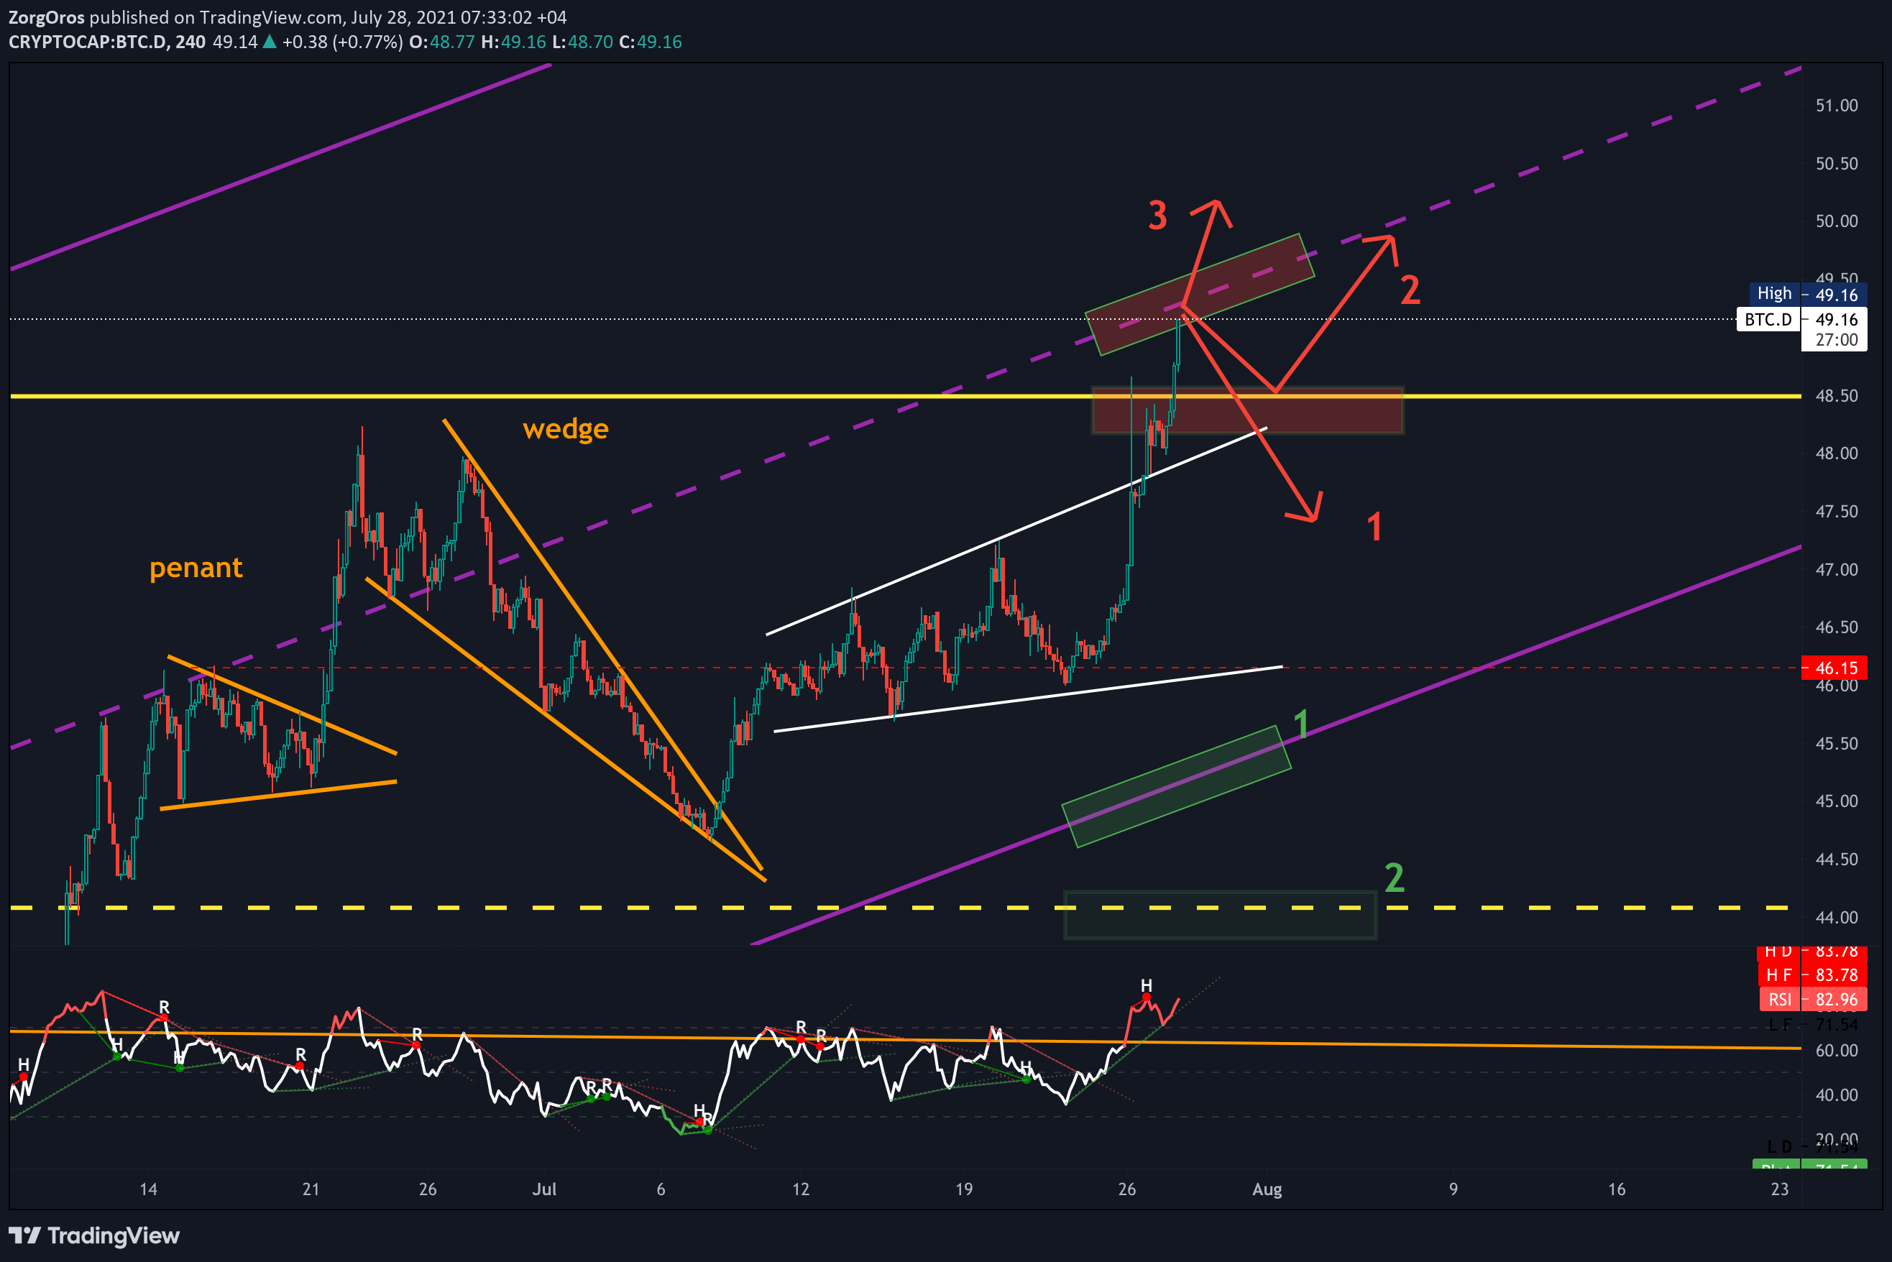Click the RSI 82.96 indicator label
The height and width of the screenshot is (1262, 1892).
coord(1813,1000)
